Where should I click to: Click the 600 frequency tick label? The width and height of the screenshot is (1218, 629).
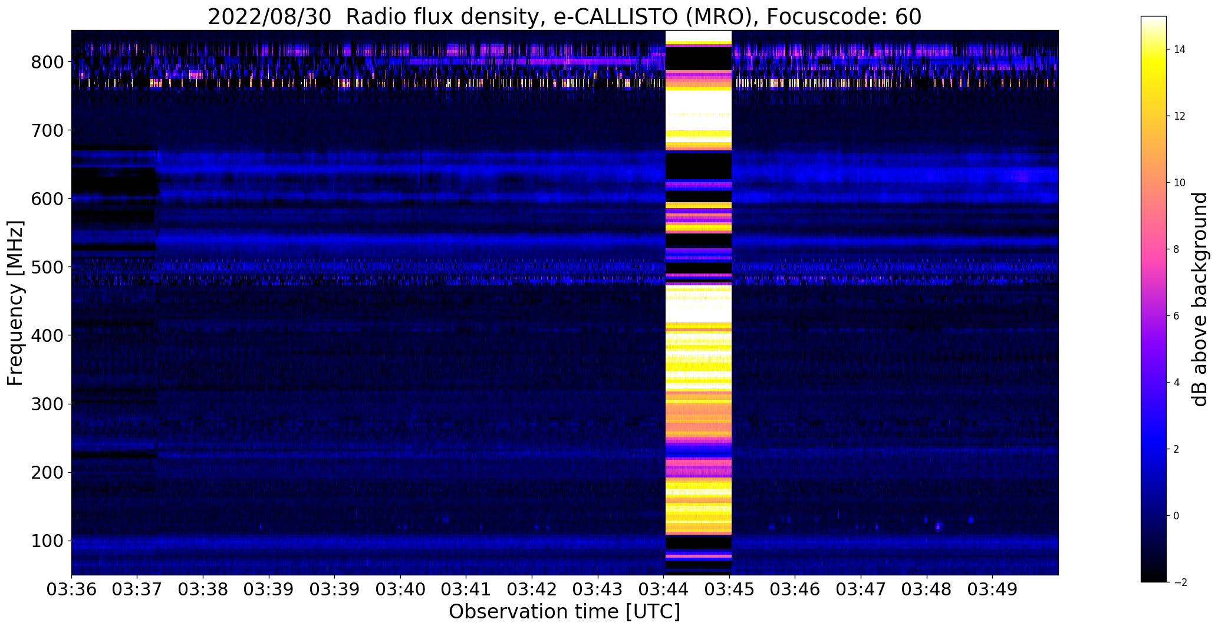(x=47, y=199)
